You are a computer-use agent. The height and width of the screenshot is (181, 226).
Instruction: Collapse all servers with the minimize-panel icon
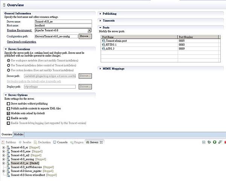pos(204,142)
